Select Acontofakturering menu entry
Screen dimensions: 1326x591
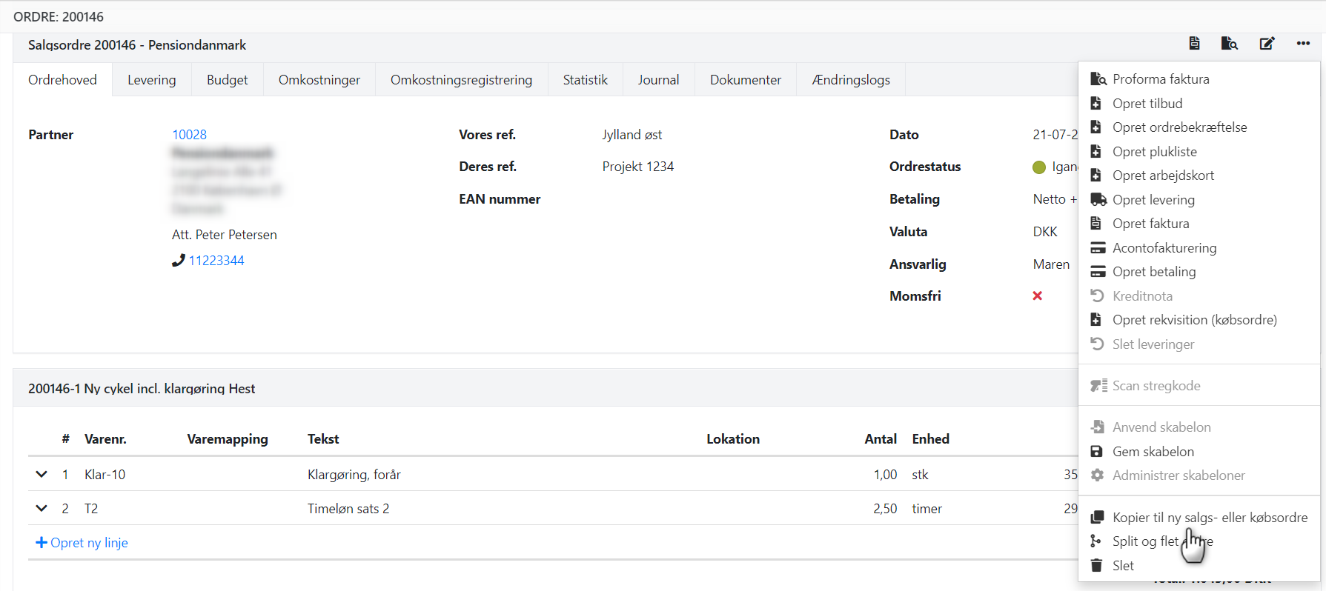(1164, 248)
